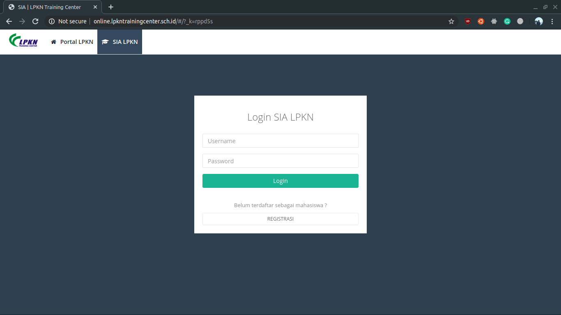Go back using the browser back arrow
The width and height of the screenshot is (561, 315).
pos(9,21)
